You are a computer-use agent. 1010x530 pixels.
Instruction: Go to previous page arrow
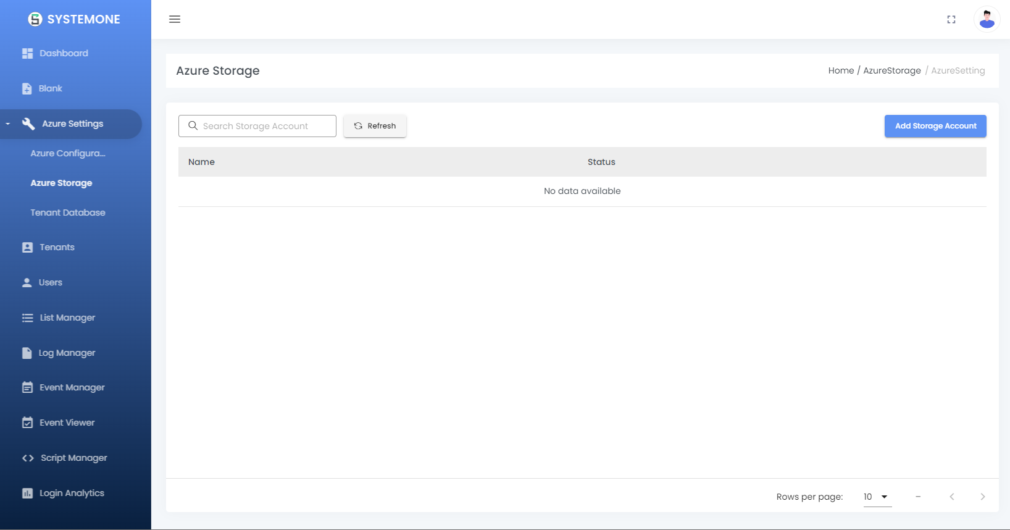tap(951, 497)
